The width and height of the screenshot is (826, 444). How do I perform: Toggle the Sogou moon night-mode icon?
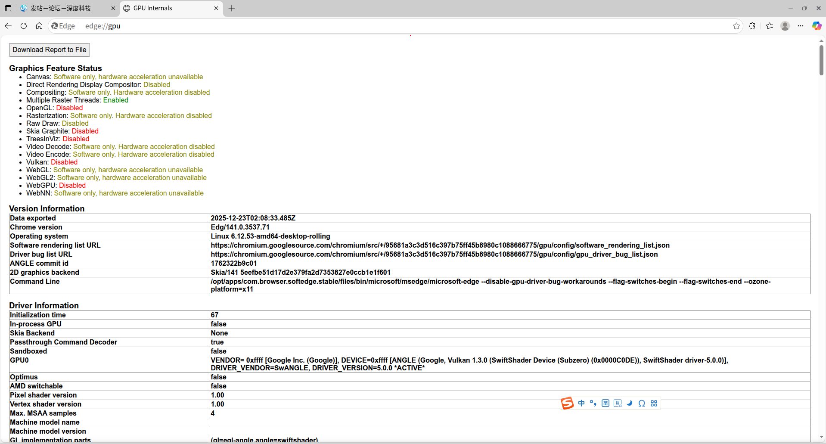point(630,403)
